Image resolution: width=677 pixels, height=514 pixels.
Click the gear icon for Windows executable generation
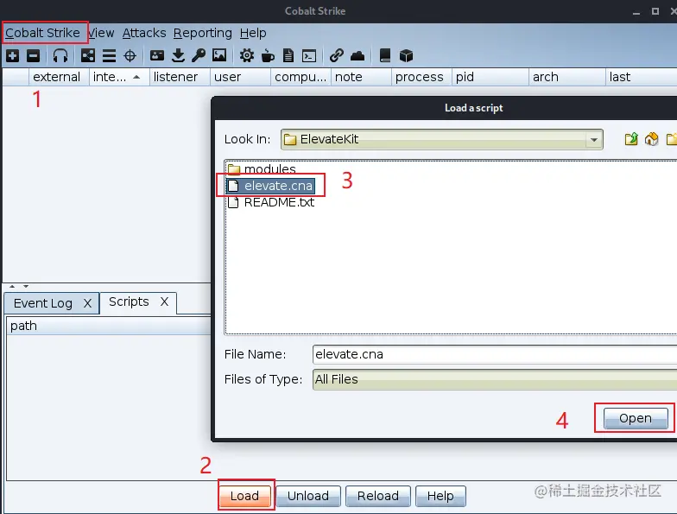pos(247,55)
